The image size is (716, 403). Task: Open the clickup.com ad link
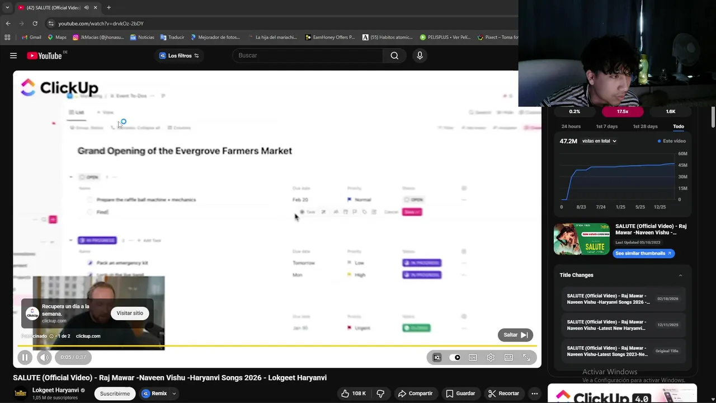click(x=88, y=336)
